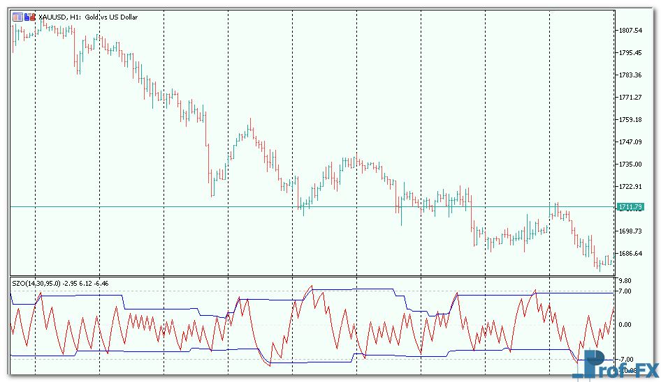Viewport: 661px width, 382px height.
Task: Click the 9.80 indicator scale maximum
Action: pos(625,282)
